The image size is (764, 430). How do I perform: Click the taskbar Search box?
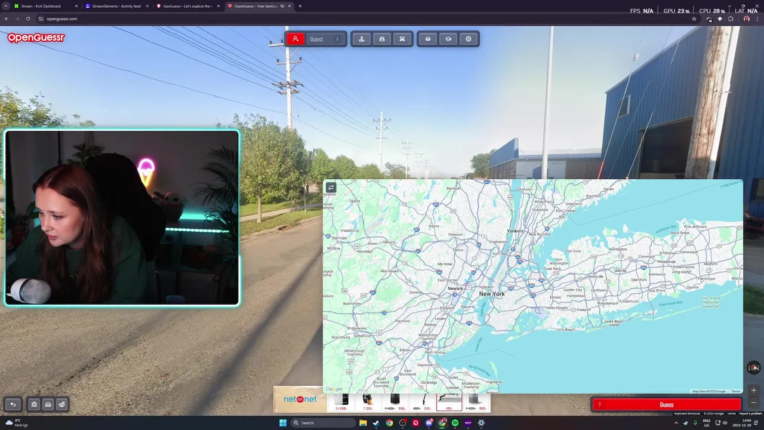tap(323, 423)
